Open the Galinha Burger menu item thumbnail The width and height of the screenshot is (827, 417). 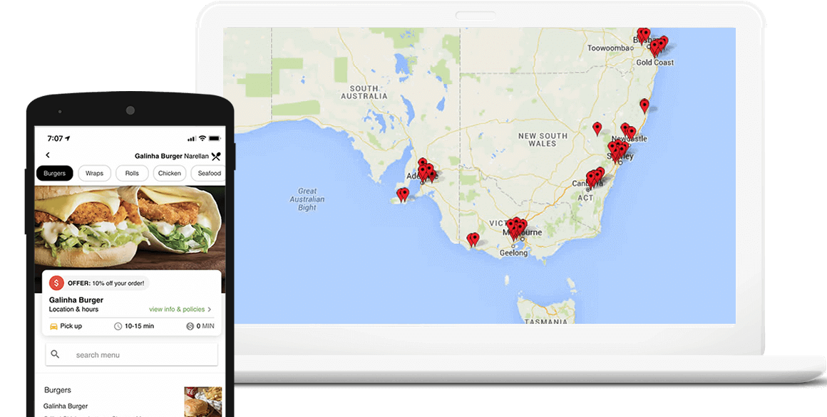click(x=202, y=402)
